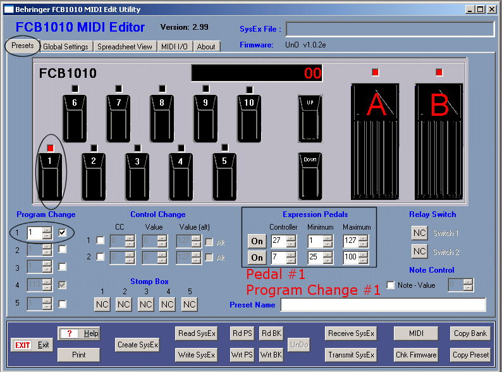Select footswitch pedal 10
This screenshot has height=372, width=502.
(249, 118)
